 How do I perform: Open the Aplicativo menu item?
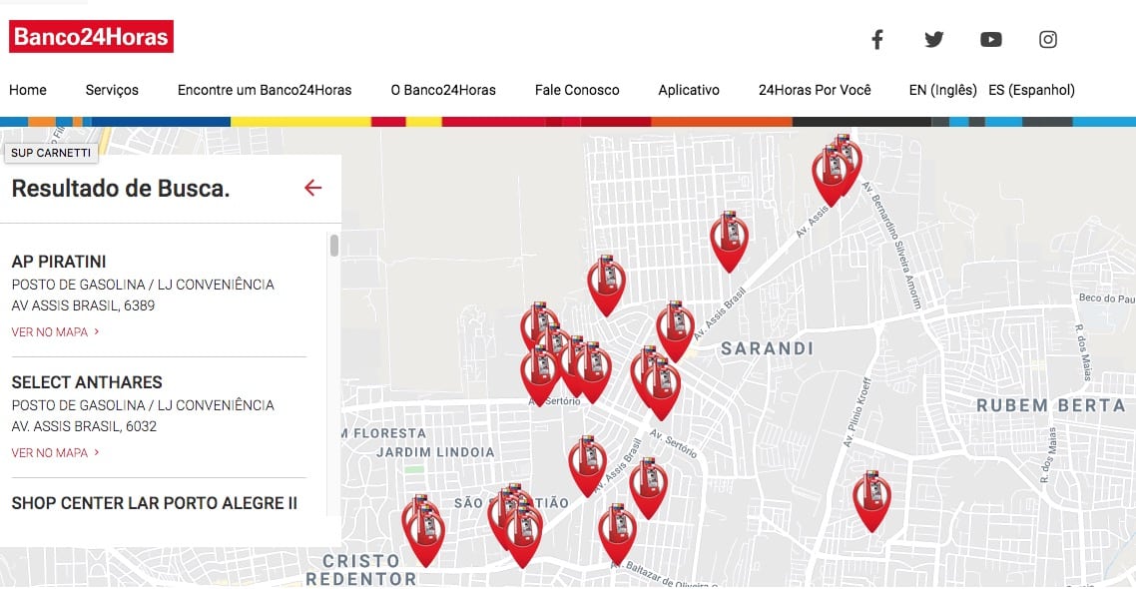[688, 90]
